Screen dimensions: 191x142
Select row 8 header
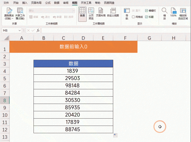pyautogui.click(x=5, y=100)
